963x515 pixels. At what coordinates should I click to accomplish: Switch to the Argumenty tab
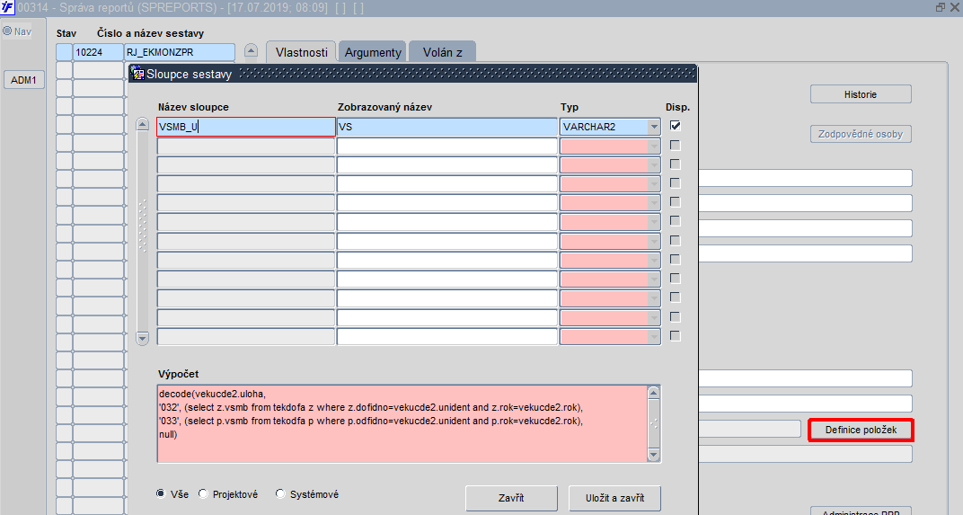click(373, 52)
